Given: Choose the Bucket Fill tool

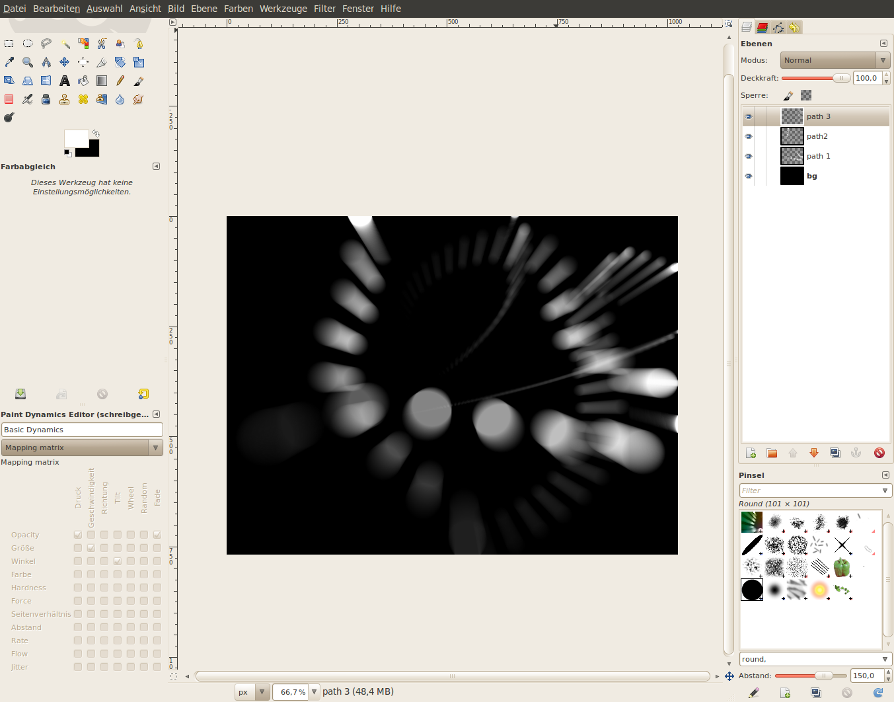Looking at the screenshot, I should (x=83, y=81).
